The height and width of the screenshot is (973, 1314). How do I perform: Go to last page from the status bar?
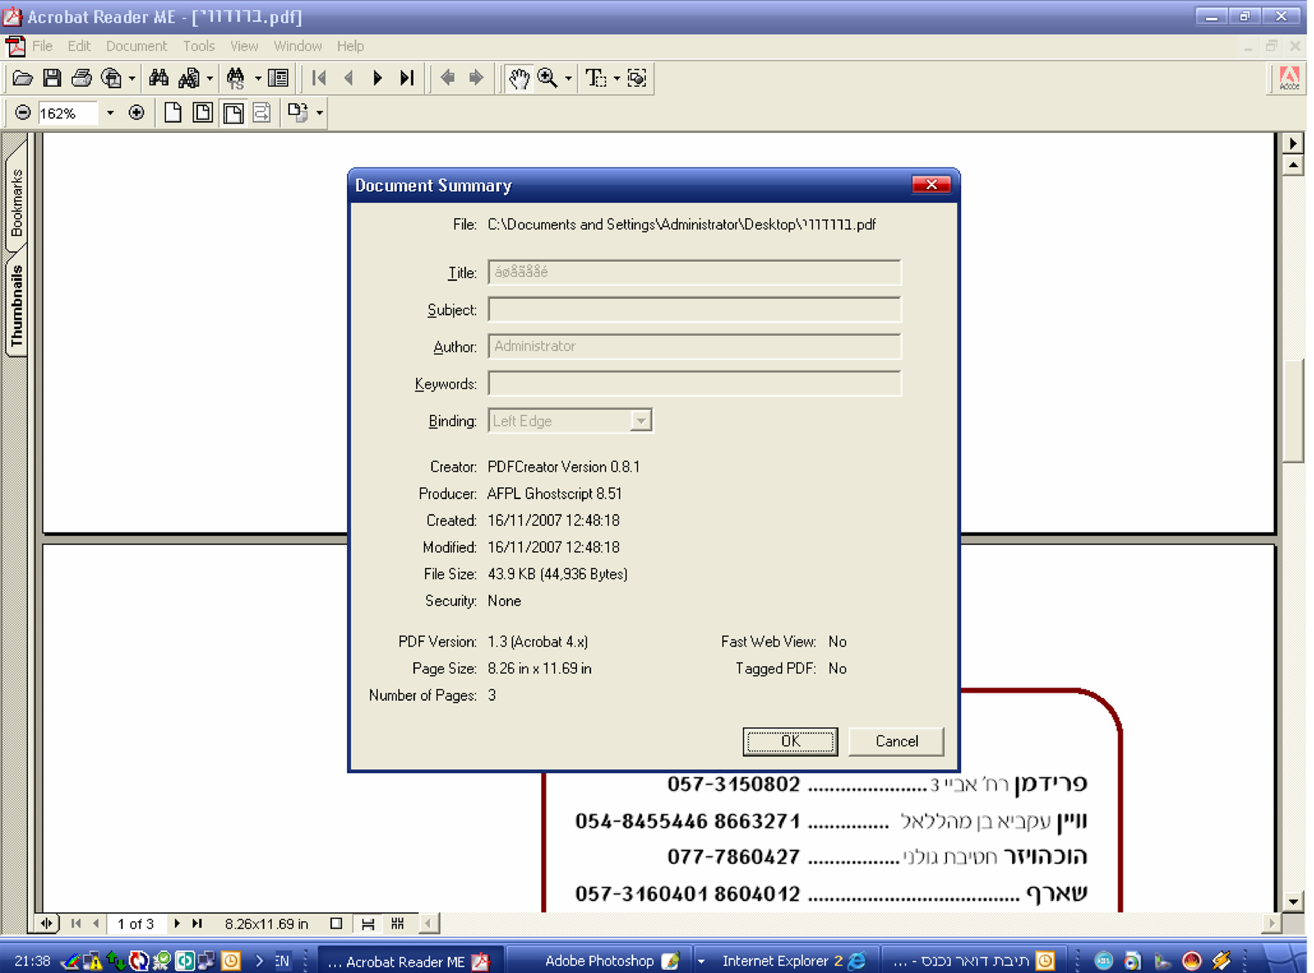click(197, 924)
